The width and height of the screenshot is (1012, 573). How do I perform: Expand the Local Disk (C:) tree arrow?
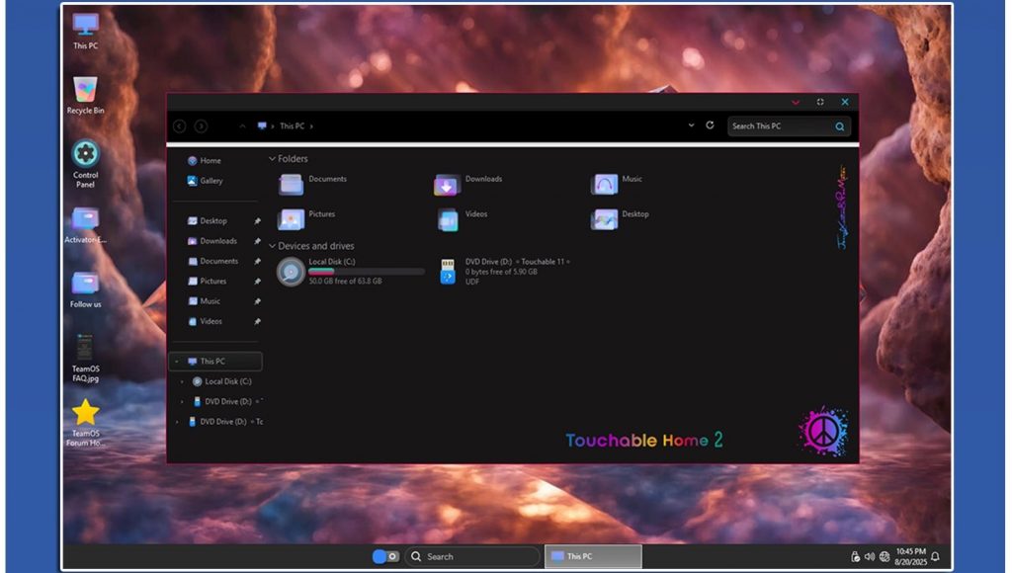click(182, 381)
